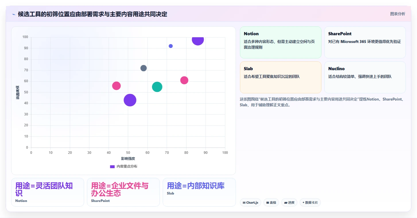Click 对已有 Microsoft 365 环境 description text
417x218 pixels.
click(364, 42)
